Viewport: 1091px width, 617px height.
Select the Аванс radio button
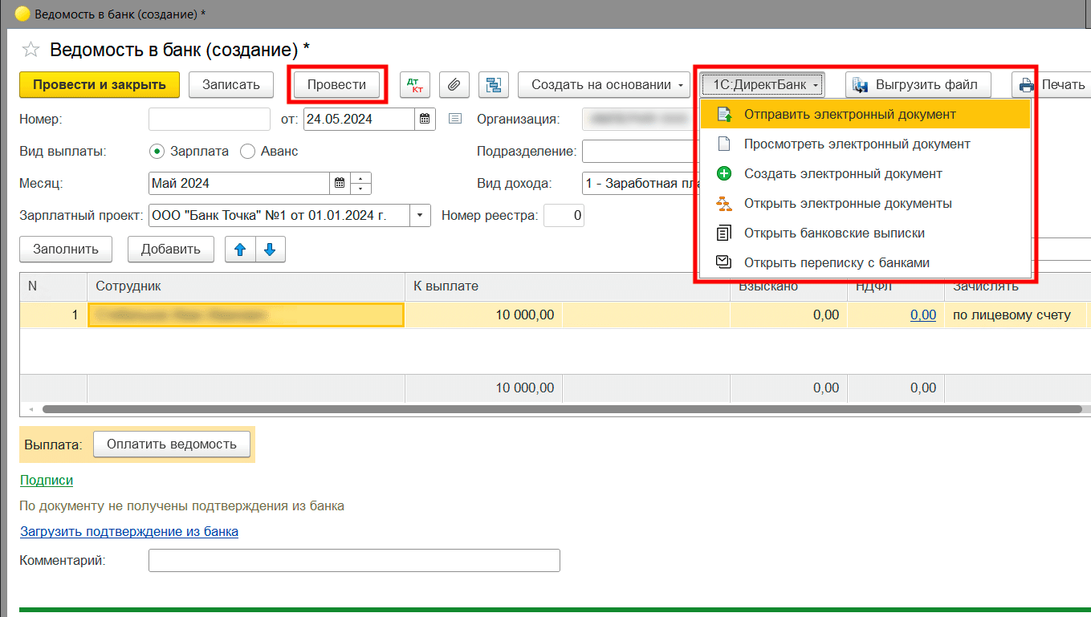pyautogui.click(x=247, y=151)
